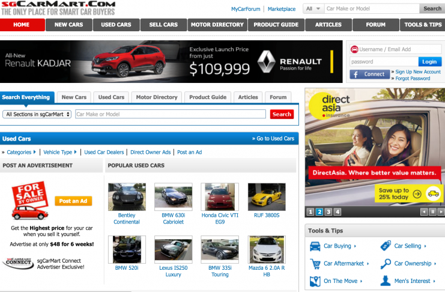Switch to the New Cars search tab

coord(74,97)
